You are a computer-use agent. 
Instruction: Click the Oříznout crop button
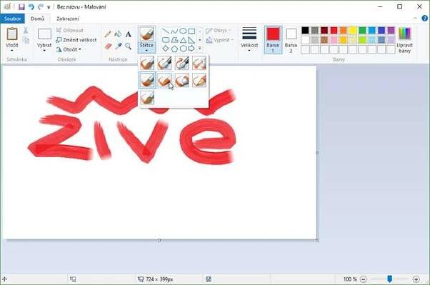click(70, 30)
